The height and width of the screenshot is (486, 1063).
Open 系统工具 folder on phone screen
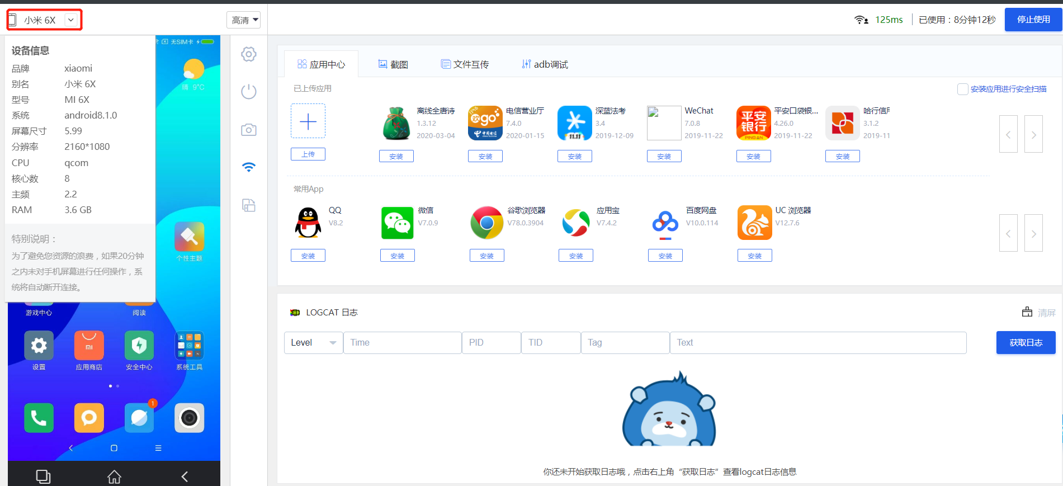pyautogui.click(x=190, y=346)
